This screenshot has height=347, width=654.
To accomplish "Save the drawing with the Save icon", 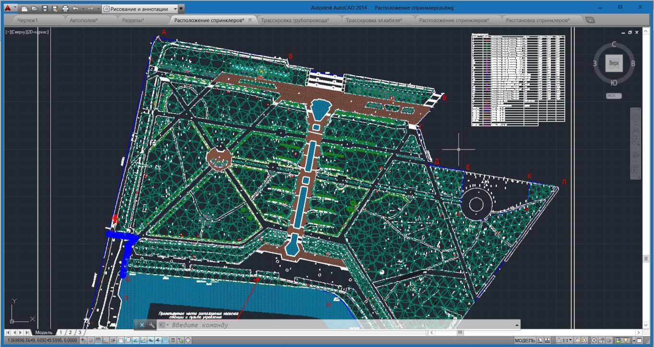I will point(45,9).
